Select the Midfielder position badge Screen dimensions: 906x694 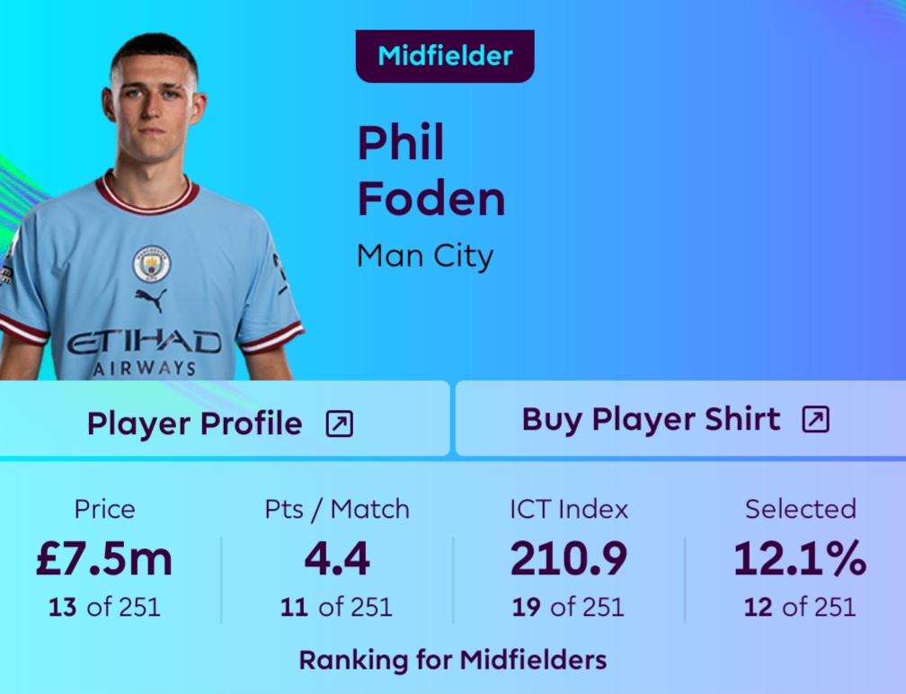pyautogui.click(x=445, y=56)
